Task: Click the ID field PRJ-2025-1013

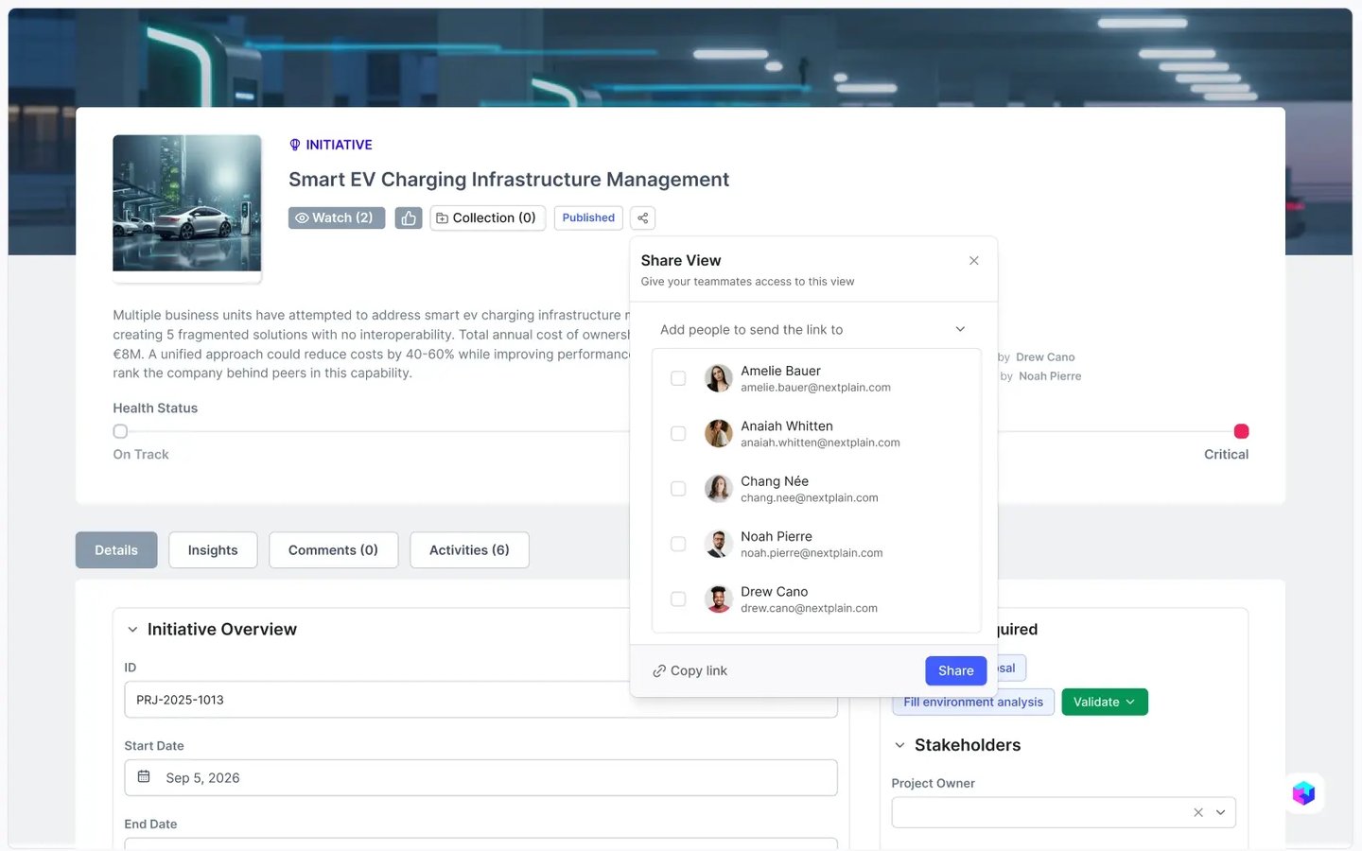Action: pos(480,700)
